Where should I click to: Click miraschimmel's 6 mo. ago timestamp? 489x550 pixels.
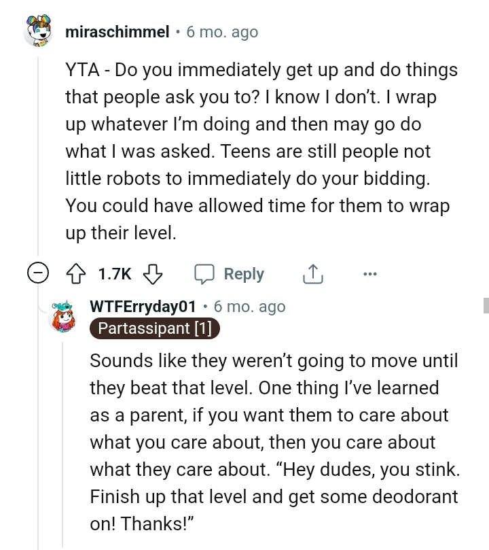222,32
